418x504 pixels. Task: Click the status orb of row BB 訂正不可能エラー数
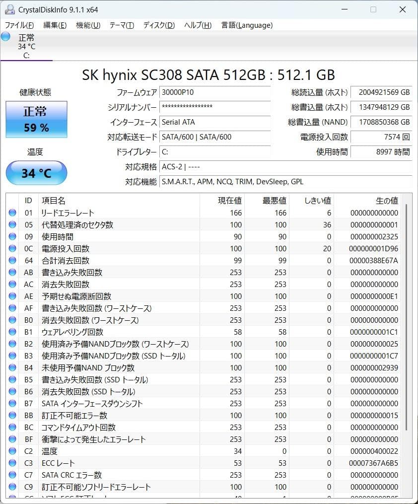pyautogui.click(x=12, y=415)
